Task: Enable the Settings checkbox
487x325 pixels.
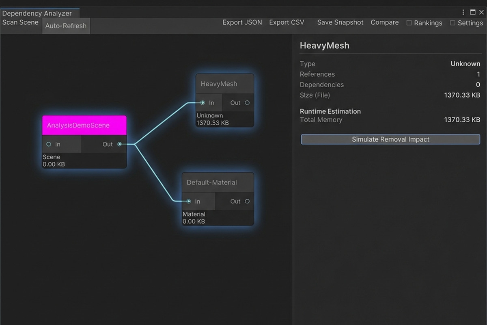Action: click(453, 23)
